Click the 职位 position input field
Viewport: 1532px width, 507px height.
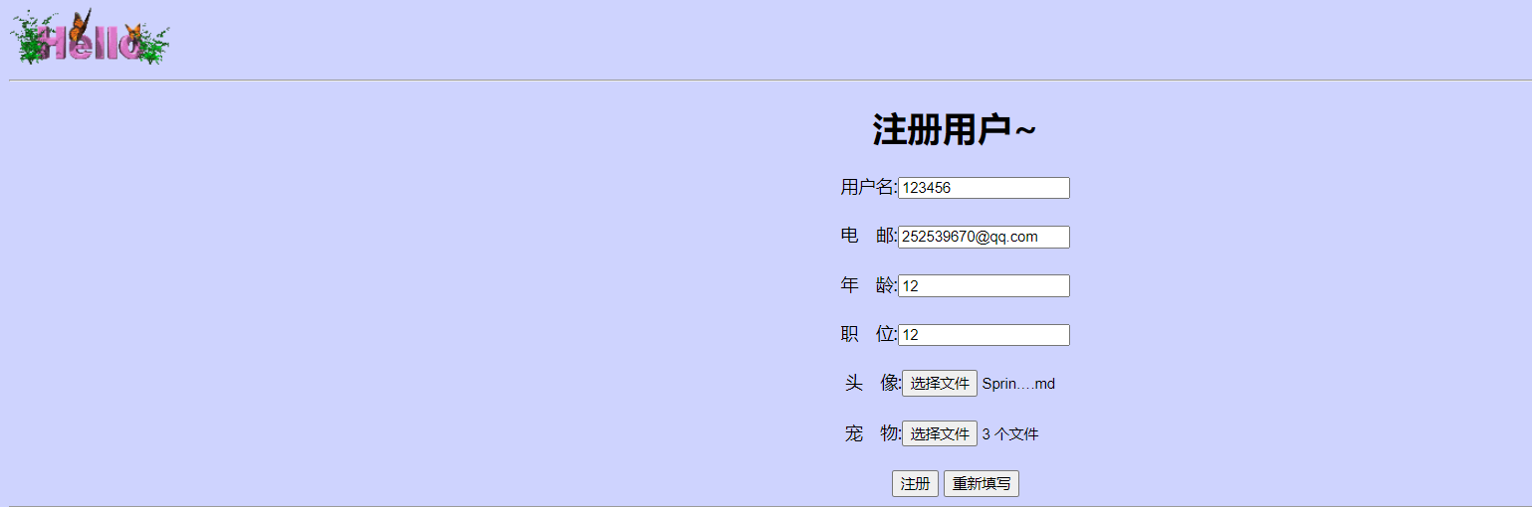(x=984, y=335)
